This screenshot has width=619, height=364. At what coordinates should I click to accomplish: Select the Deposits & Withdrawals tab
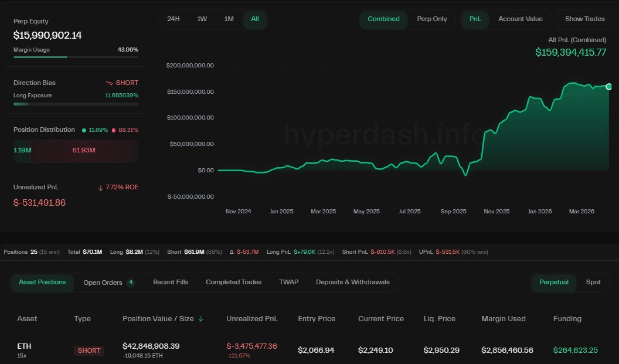[353, 282]
